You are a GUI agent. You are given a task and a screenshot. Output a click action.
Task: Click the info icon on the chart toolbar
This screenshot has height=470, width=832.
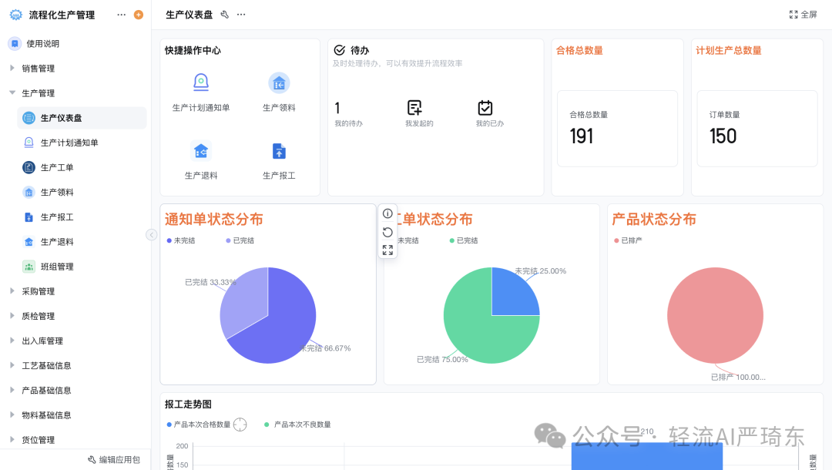387,215
